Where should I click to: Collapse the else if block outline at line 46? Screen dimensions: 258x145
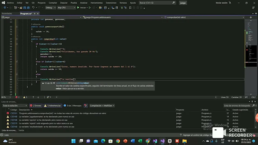tap(17, 62)
